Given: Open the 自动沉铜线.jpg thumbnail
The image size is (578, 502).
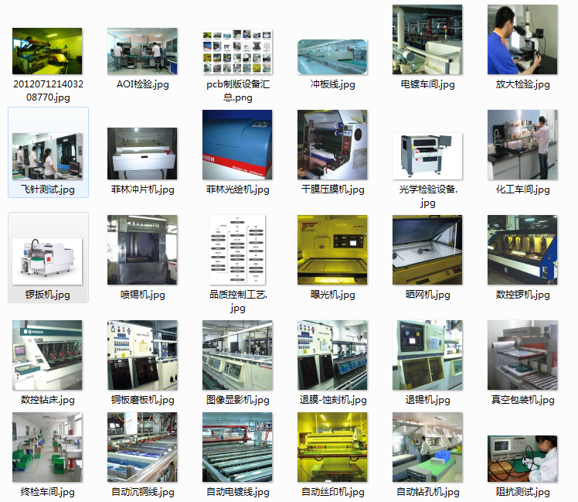Looking at the screenshot, I should pos(142,447).
